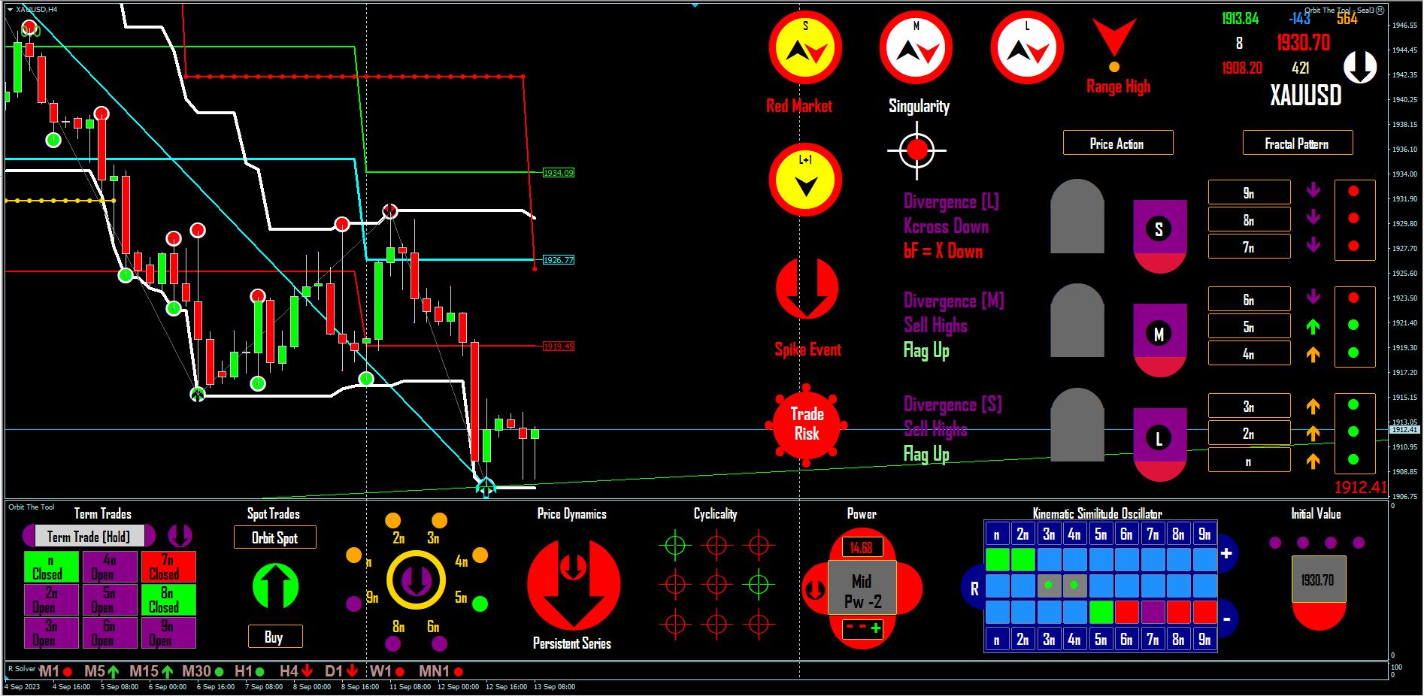
Task: Open the XAUUSD,H4 chart title triangle
Action: click(10, 9)
